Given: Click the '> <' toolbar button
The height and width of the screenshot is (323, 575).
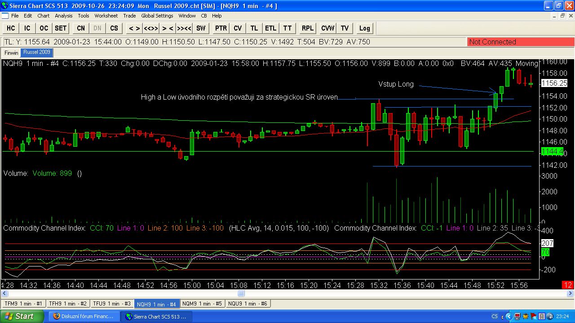Looking at the screenshot, I should (x=168, y=28).
